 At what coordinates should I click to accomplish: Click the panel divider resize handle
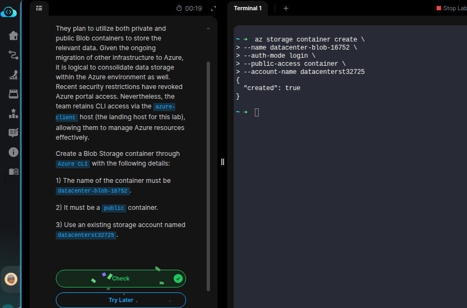(222, 162)
